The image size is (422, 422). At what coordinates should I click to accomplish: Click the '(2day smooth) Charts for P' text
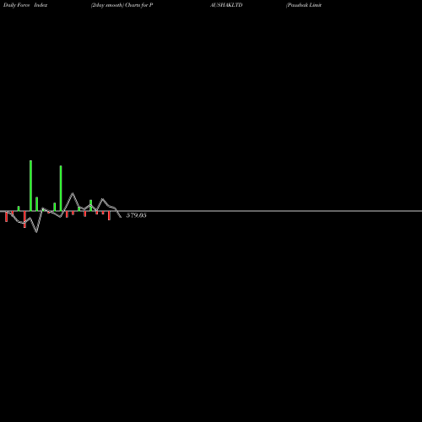(122, 5)
